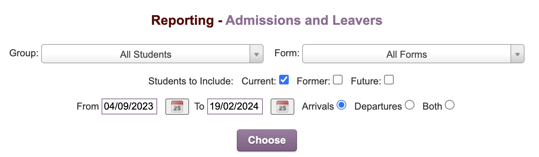This screenshot has height=157, width=539.
Task: Click the Students to Include label
Action: [191, 81]
